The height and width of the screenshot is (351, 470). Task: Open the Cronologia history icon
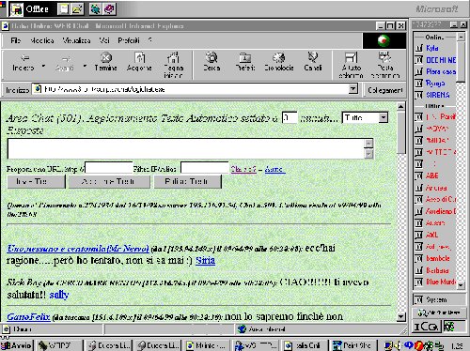[x=279, y=57]
